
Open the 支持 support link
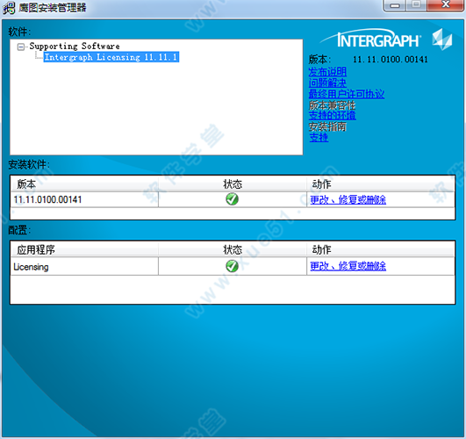[319, 138]
